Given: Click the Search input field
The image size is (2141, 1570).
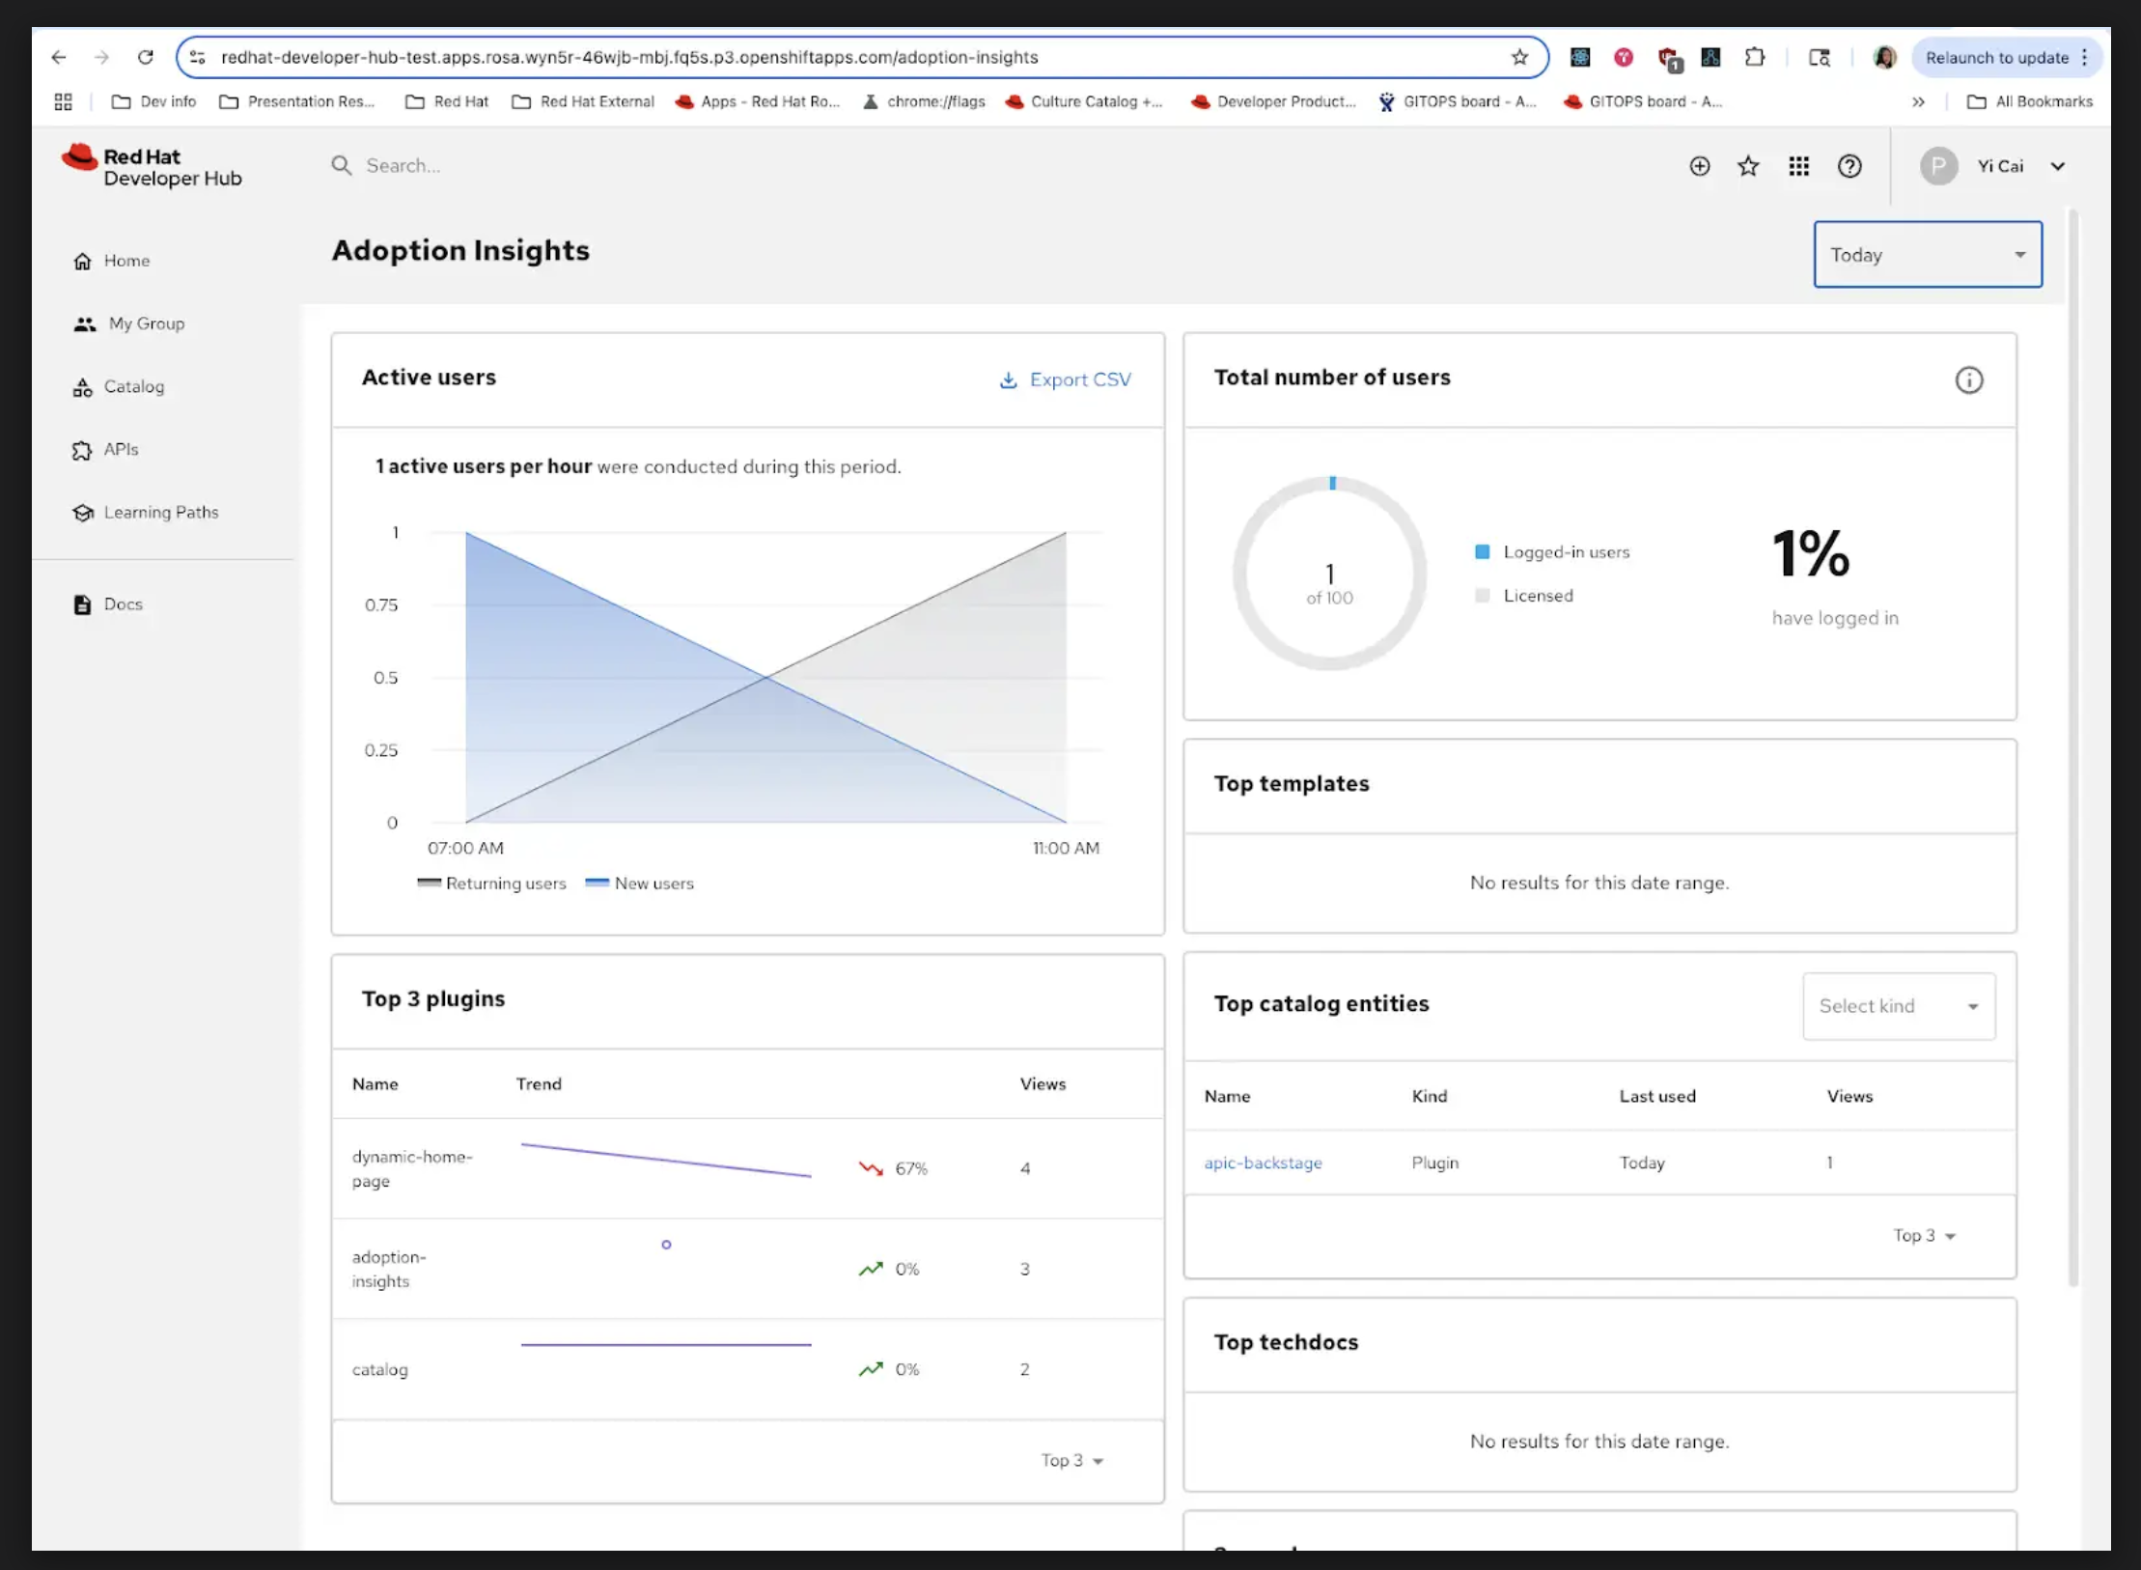Looking at the screenshot, I should click(579, 166).
